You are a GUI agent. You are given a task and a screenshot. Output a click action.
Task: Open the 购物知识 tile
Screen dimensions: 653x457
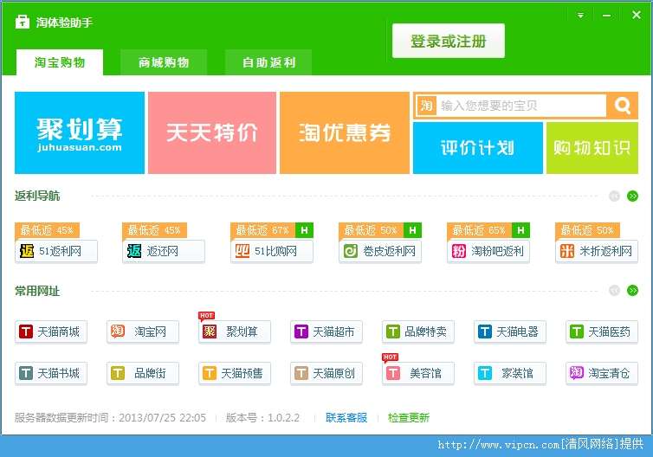pos(592,148)
